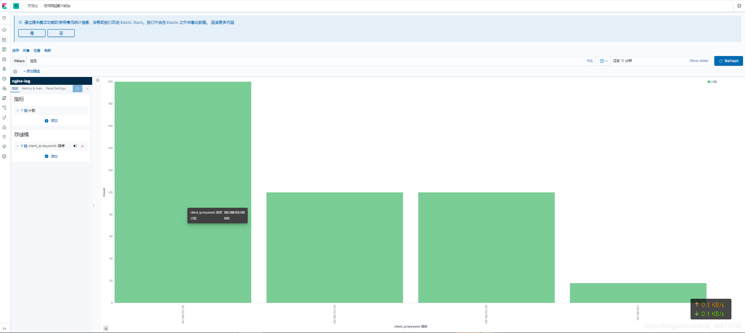Expand the side navigation arrow at bottom
Viewport: 745px width, 333px height.
point(4,329)
